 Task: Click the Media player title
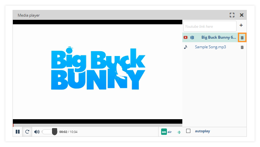coord(29,15)
